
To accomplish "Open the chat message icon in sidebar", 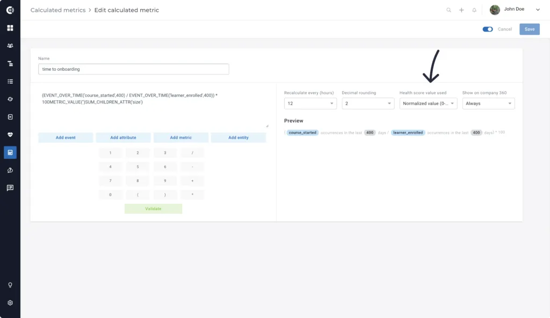I will pos(10,188).
